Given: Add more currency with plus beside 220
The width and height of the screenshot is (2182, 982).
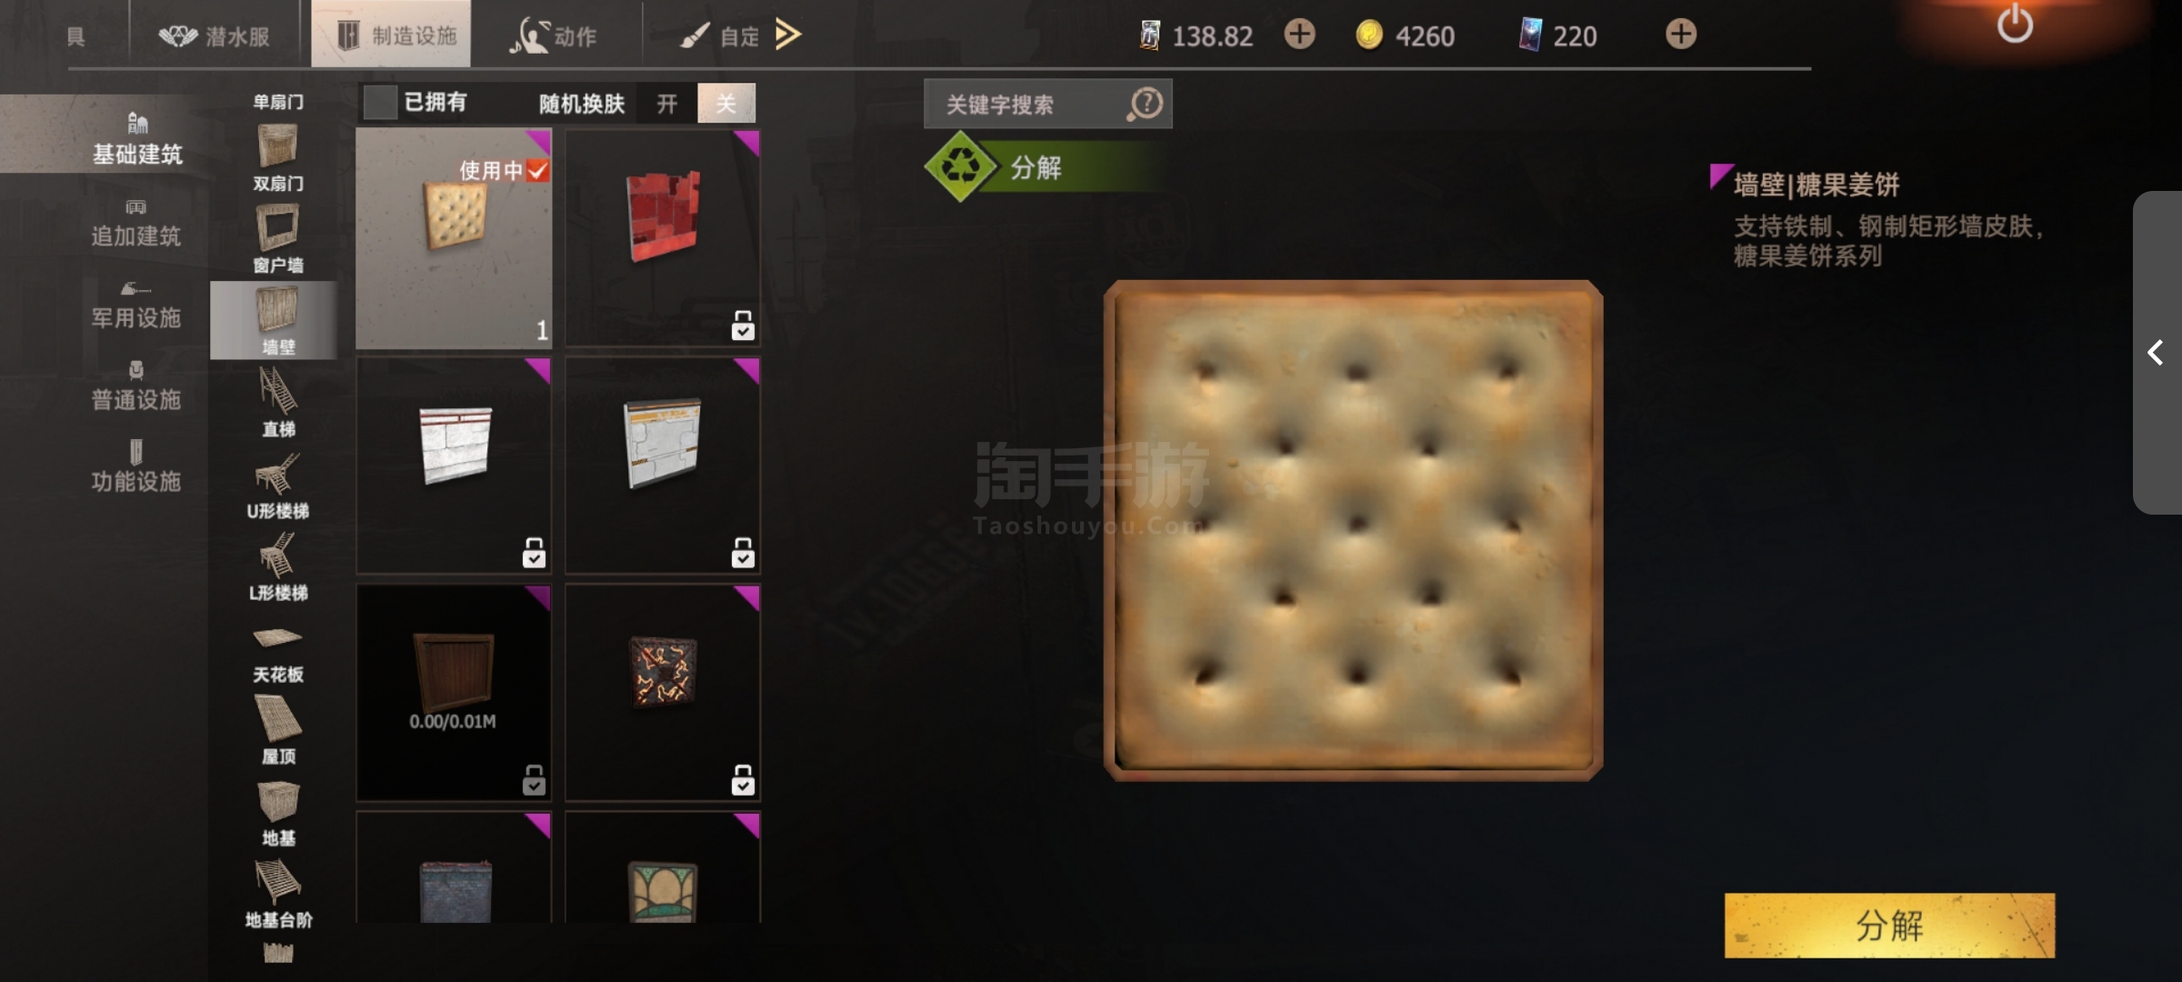Looking at the screenshot, I should point(1680,35).
